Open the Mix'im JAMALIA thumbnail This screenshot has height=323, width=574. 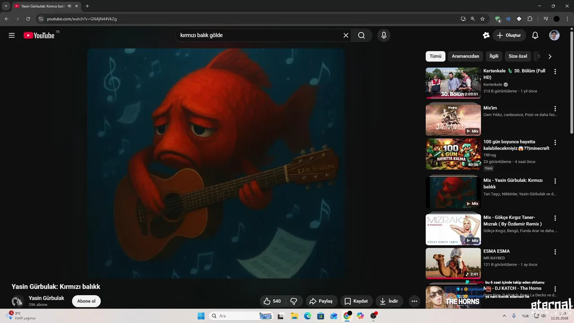[x=453, y=120]
